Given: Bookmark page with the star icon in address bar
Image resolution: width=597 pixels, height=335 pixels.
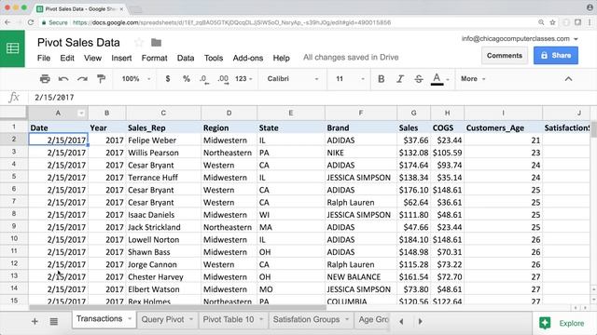Looking at the screenshot, I should 552,22.
